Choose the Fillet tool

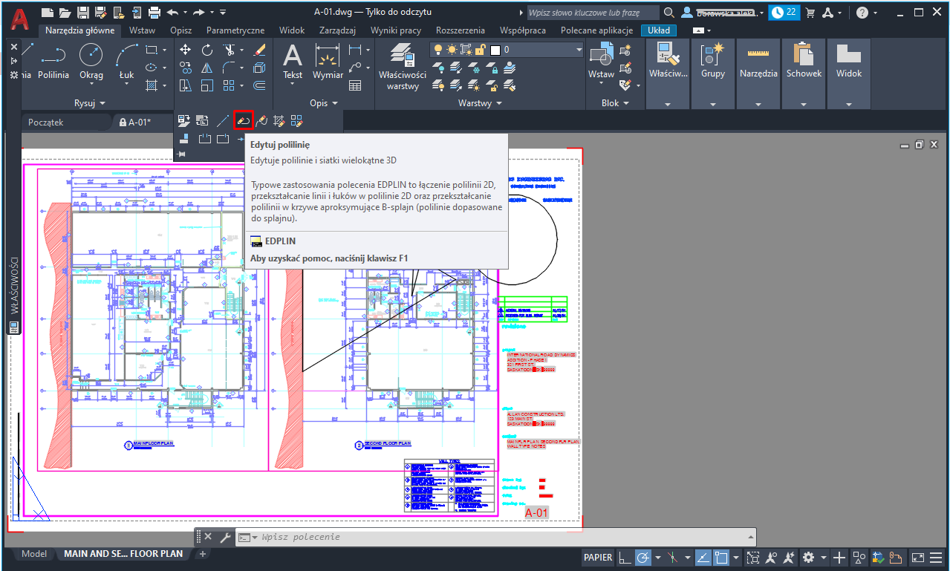click(228, 68)
